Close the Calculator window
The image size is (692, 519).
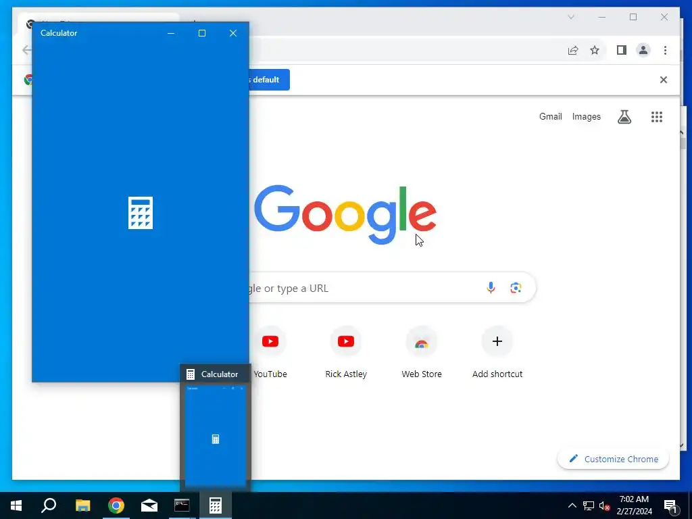(x=233, y=33)
